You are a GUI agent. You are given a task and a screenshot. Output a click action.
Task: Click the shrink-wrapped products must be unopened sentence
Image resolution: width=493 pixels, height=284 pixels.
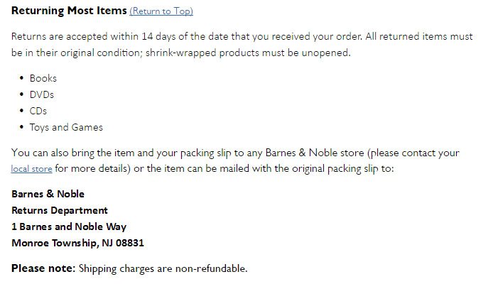pos(248,53)
